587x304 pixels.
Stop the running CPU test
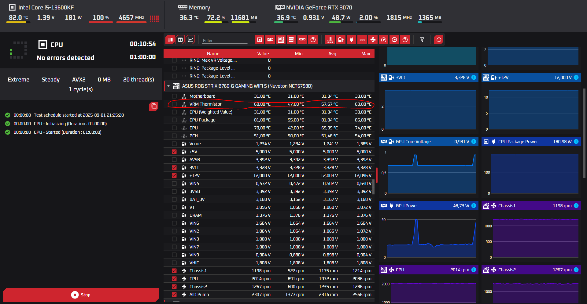pyautogui.click(x=81, y=295)
